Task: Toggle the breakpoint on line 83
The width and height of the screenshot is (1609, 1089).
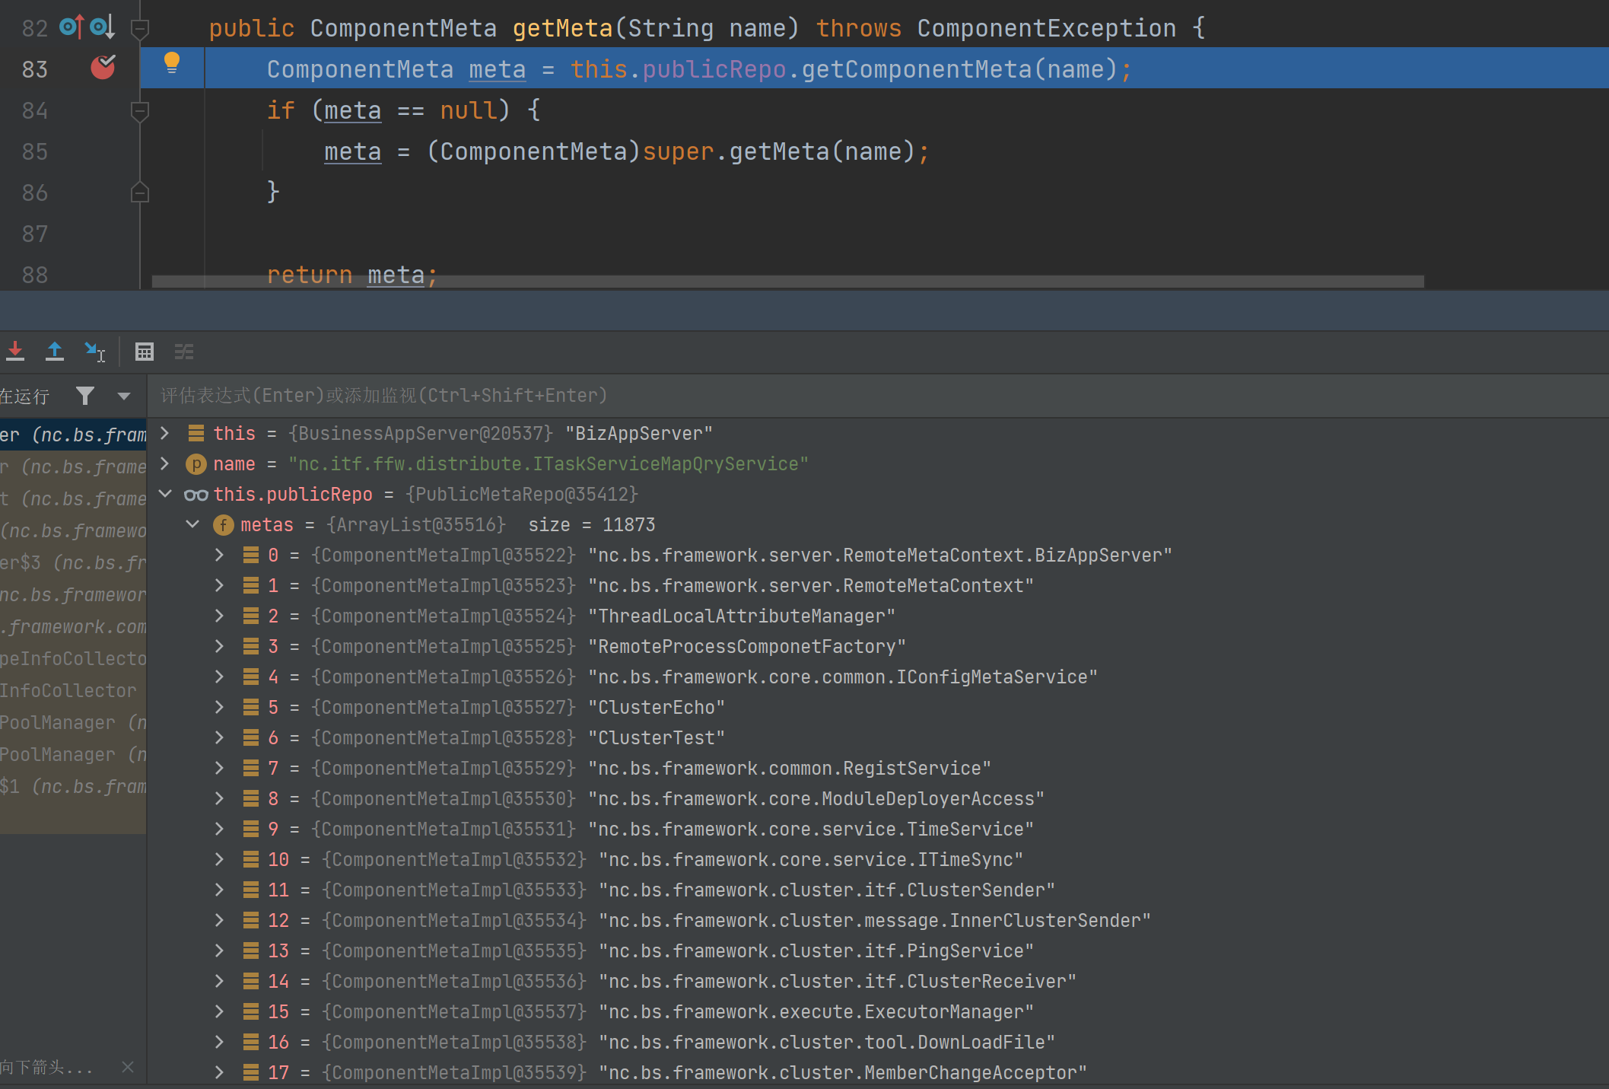Action: (x=103, y=68)
